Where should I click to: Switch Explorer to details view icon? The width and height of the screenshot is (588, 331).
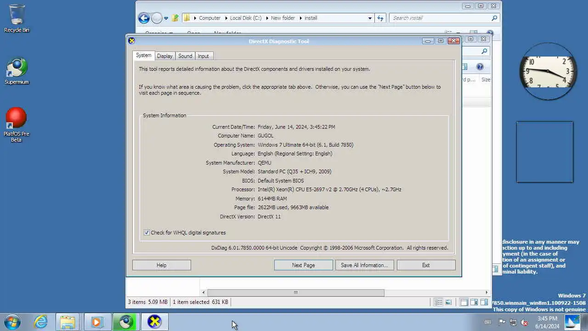(439, 302)
